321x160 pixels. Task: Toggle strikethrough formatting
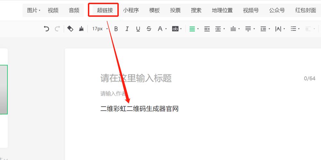[149, 29]
